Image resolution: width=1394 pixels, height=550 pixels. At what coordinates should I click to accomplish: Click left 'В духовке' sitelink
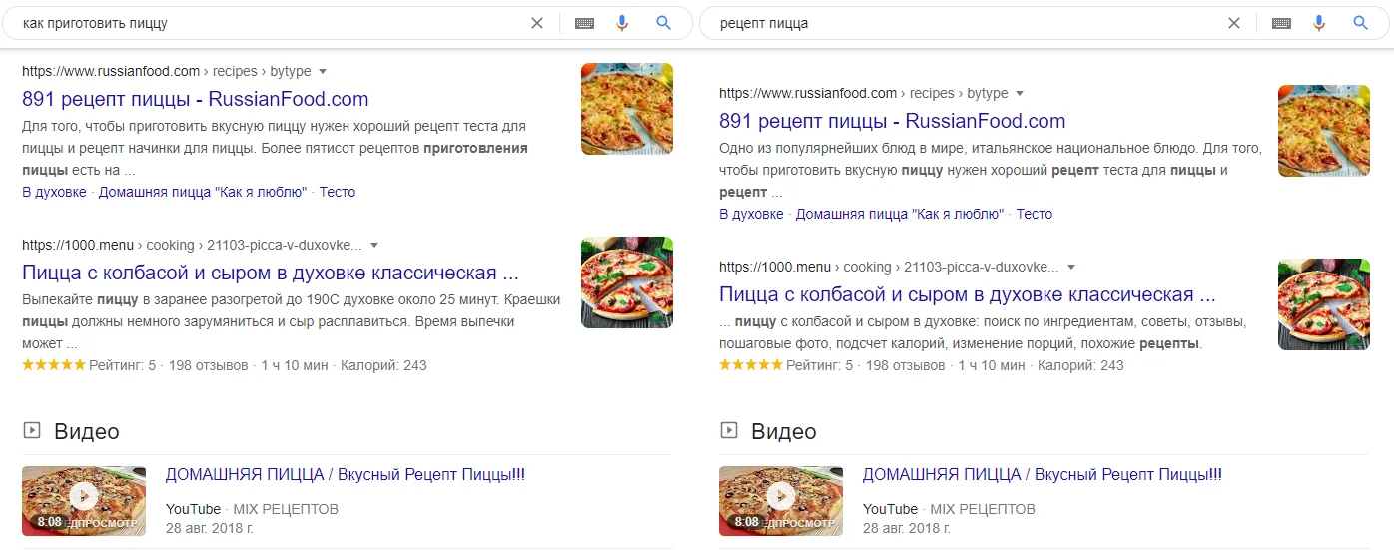click(54, 192)
